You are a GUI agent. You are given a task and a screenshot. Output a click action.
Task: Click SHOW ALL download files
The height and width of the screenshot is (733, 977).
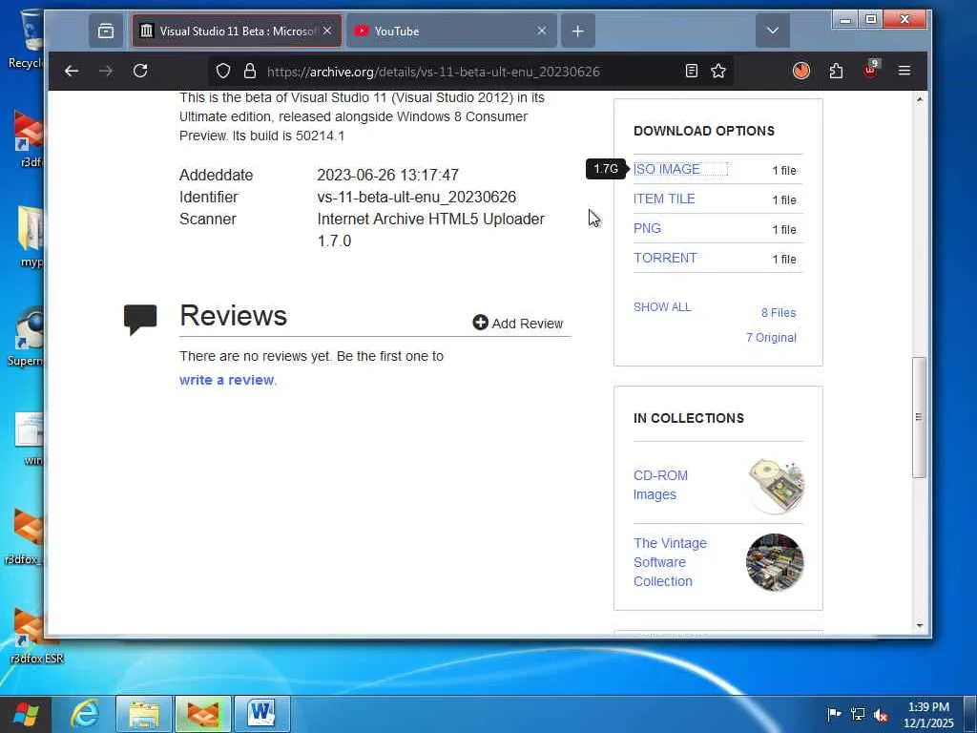coord(662,307)
